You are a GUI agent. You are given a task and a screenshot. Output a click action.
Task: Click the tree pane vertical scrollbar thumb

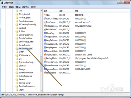41,64
